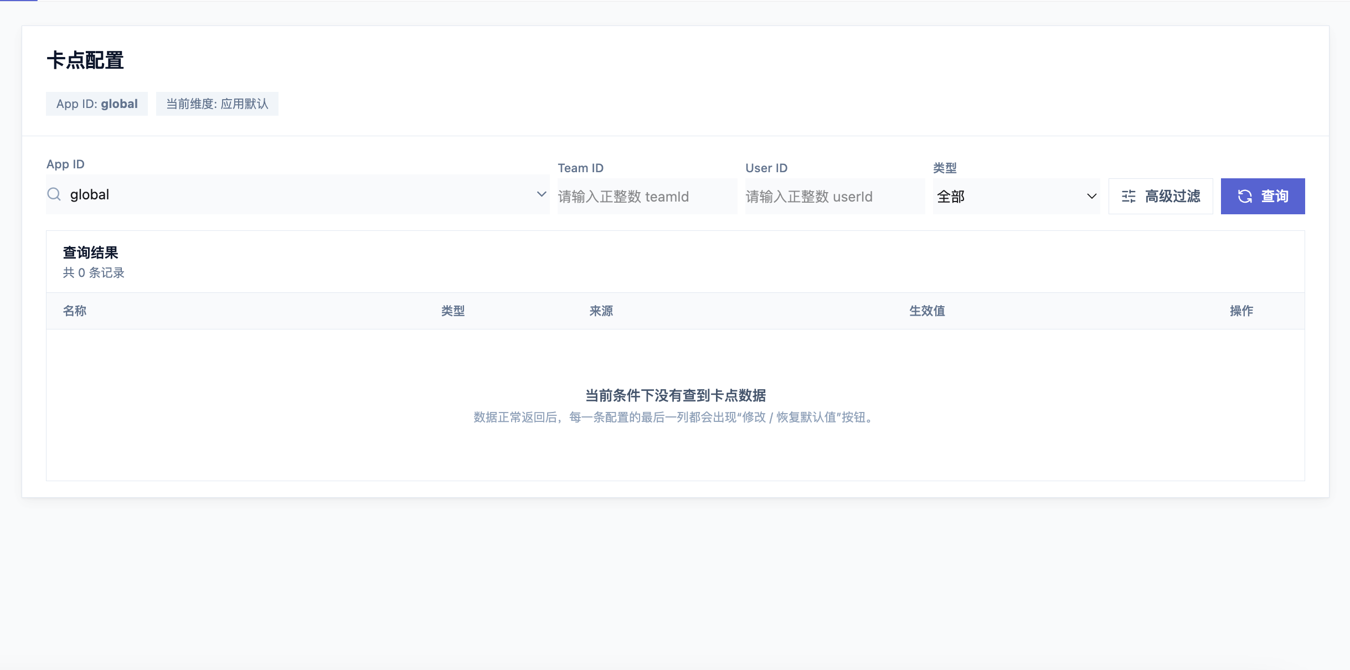Click the 来源 column header
1350x670 pixels.
point(601,311)
